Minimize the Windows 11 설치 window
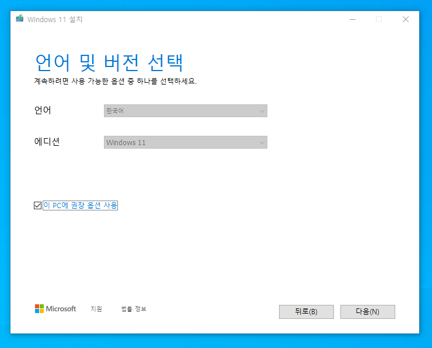Screen dimensions: 432x348 click(353, 20)
